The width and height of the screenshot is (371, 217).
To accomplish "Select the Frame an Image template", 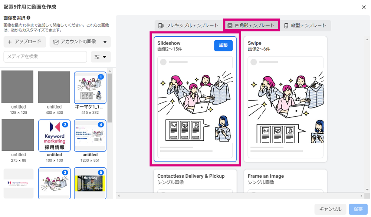I will coord(285,181).
